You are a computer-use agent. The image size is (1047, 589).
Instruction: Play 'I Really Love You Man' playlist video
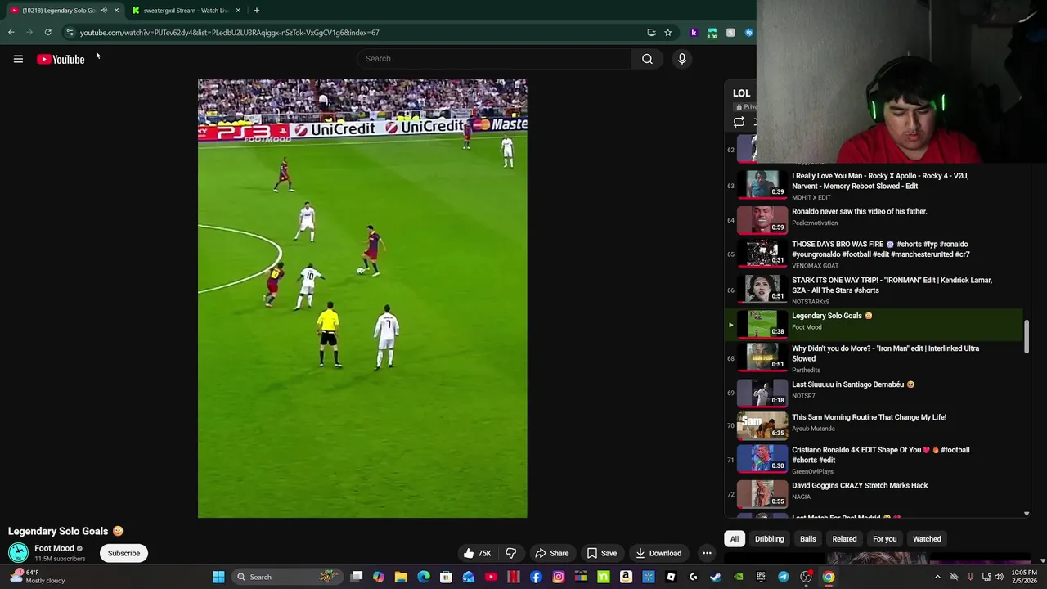[x=874, y=185]
